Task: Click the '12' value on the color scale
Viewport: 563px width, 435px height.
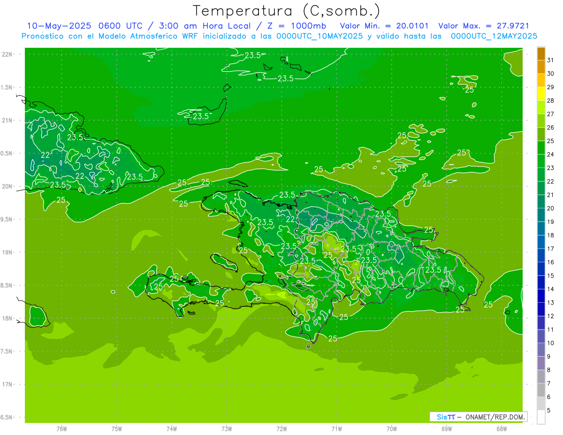Action: [x=551, y=316]
